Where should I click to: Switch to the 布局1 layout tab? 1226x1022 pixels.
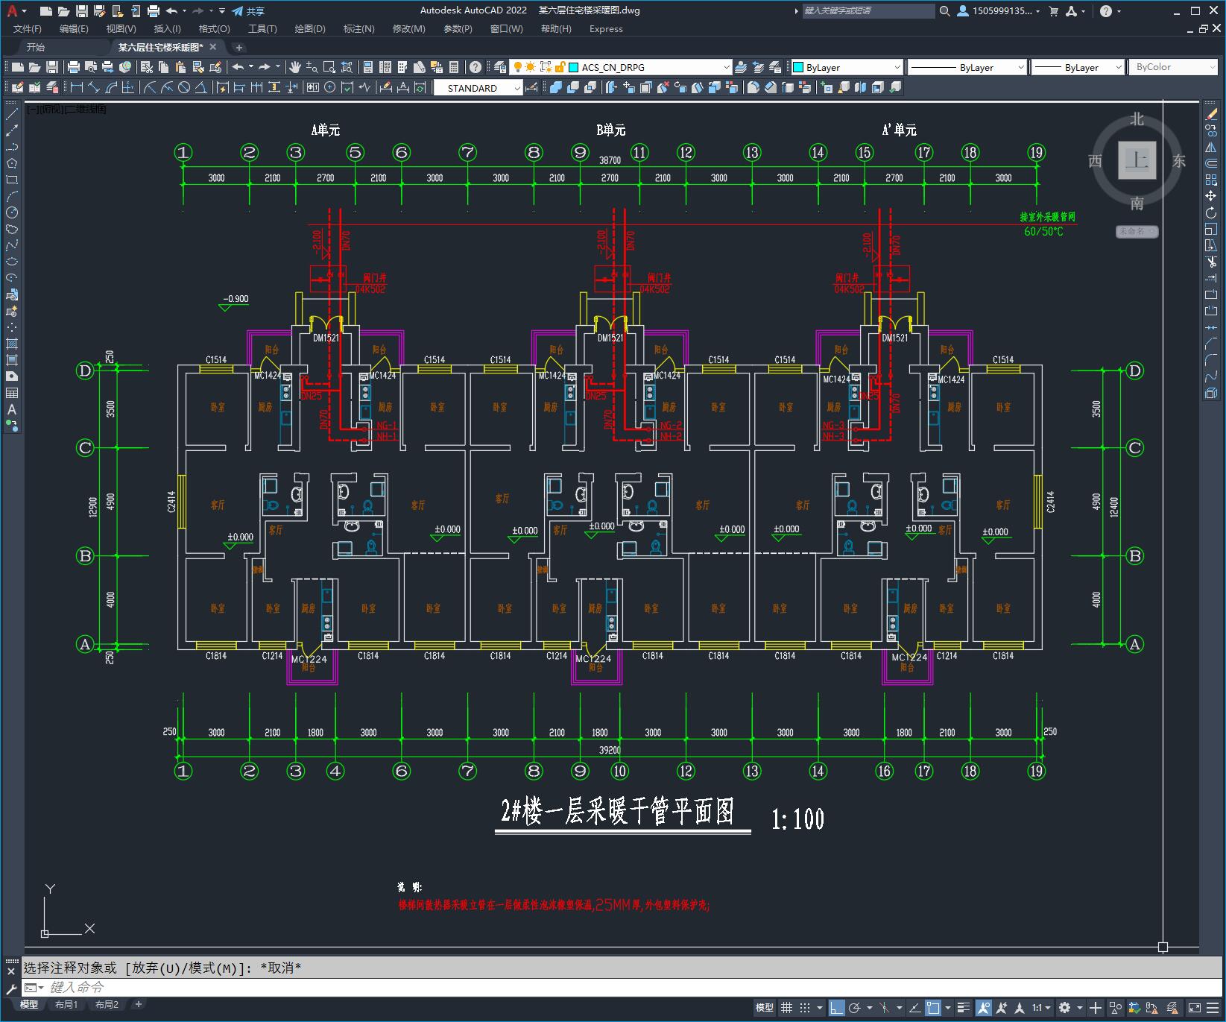tap(66, 1005)
